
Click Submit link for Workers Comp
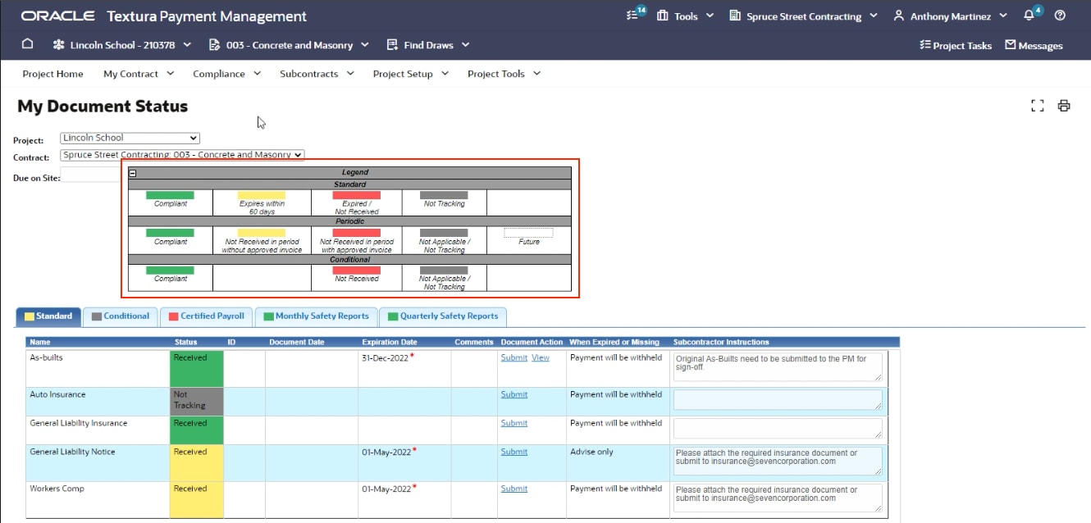[x=514, y=489]
